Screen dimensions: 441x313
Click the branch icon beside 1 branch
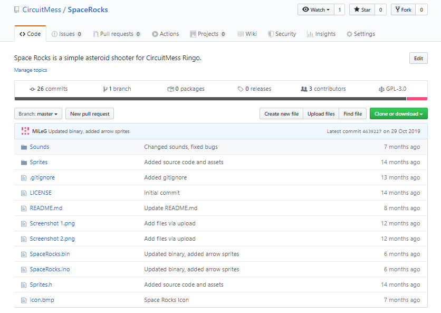[105, 89]
